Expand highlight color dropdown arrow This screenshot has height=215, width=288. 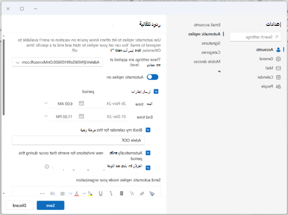pos(84,193)
